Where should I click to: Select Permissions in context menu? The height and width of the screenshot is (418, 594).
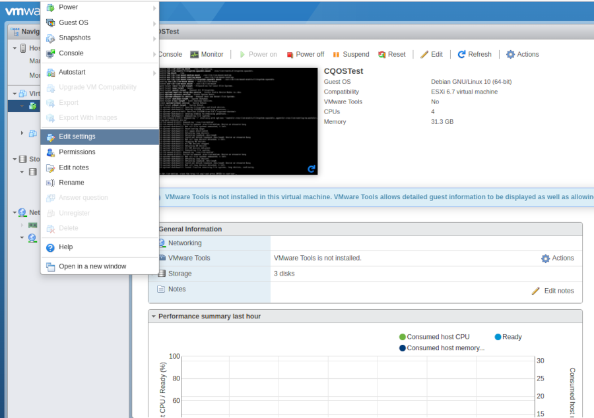point(100,152)
